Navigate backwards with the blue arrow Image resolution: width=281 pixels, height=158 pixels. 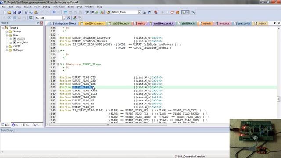pos(54,12)
